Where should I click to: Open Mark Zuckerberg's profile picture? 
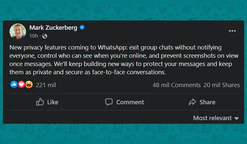click(x=18, y=32)
